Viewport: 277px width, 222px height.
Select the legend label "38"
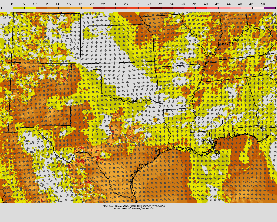(194, 4)
